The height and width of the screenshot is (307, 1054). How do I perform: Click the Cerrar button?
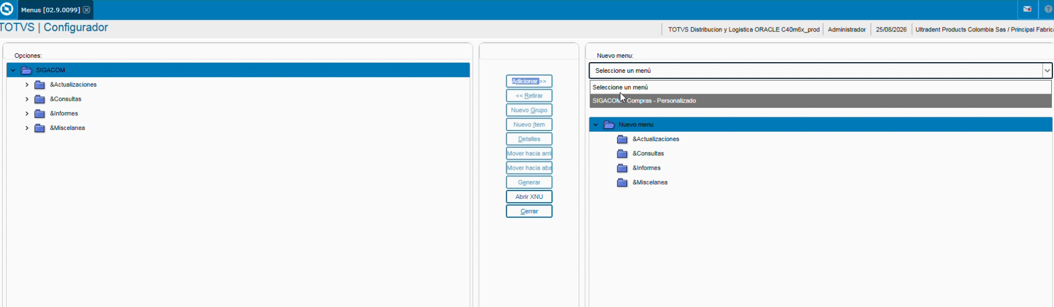coord(529,211)
